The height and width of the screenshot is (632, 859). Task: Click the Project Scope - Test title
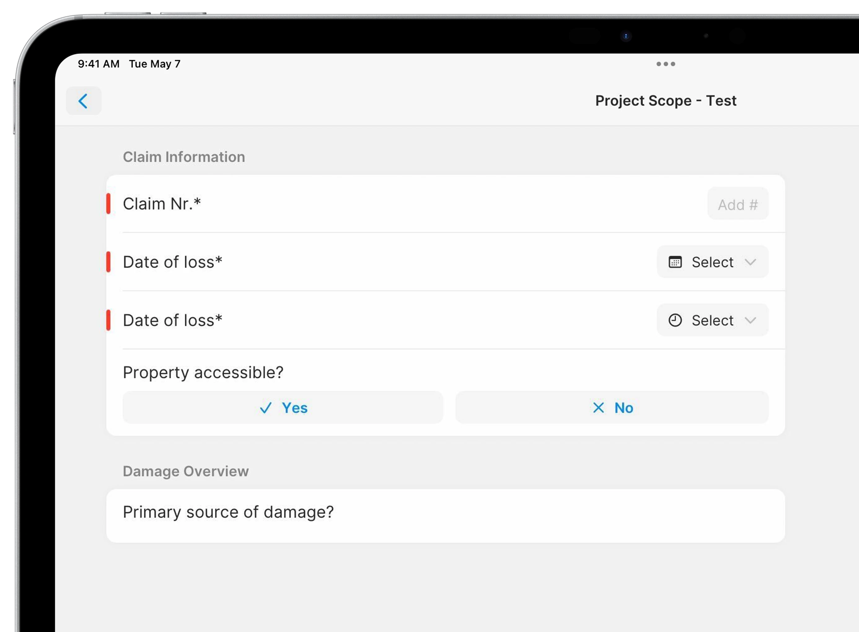[x=665, y=101]
